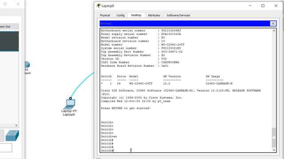Minimize the Laptop0 window
The width and height of the screenshot is (284, 159).
(x=250, y=6)
